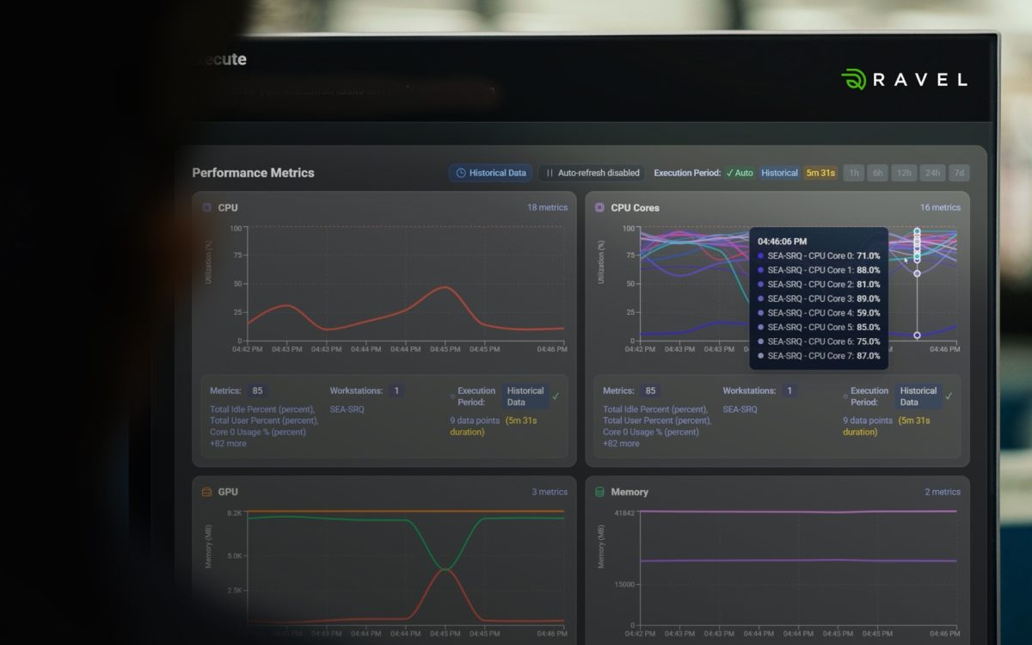Select the 1h time range tab

[853, 173]
